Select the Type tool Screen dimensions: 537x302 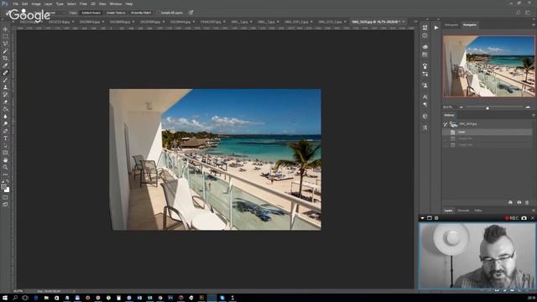tap(5, 138)
